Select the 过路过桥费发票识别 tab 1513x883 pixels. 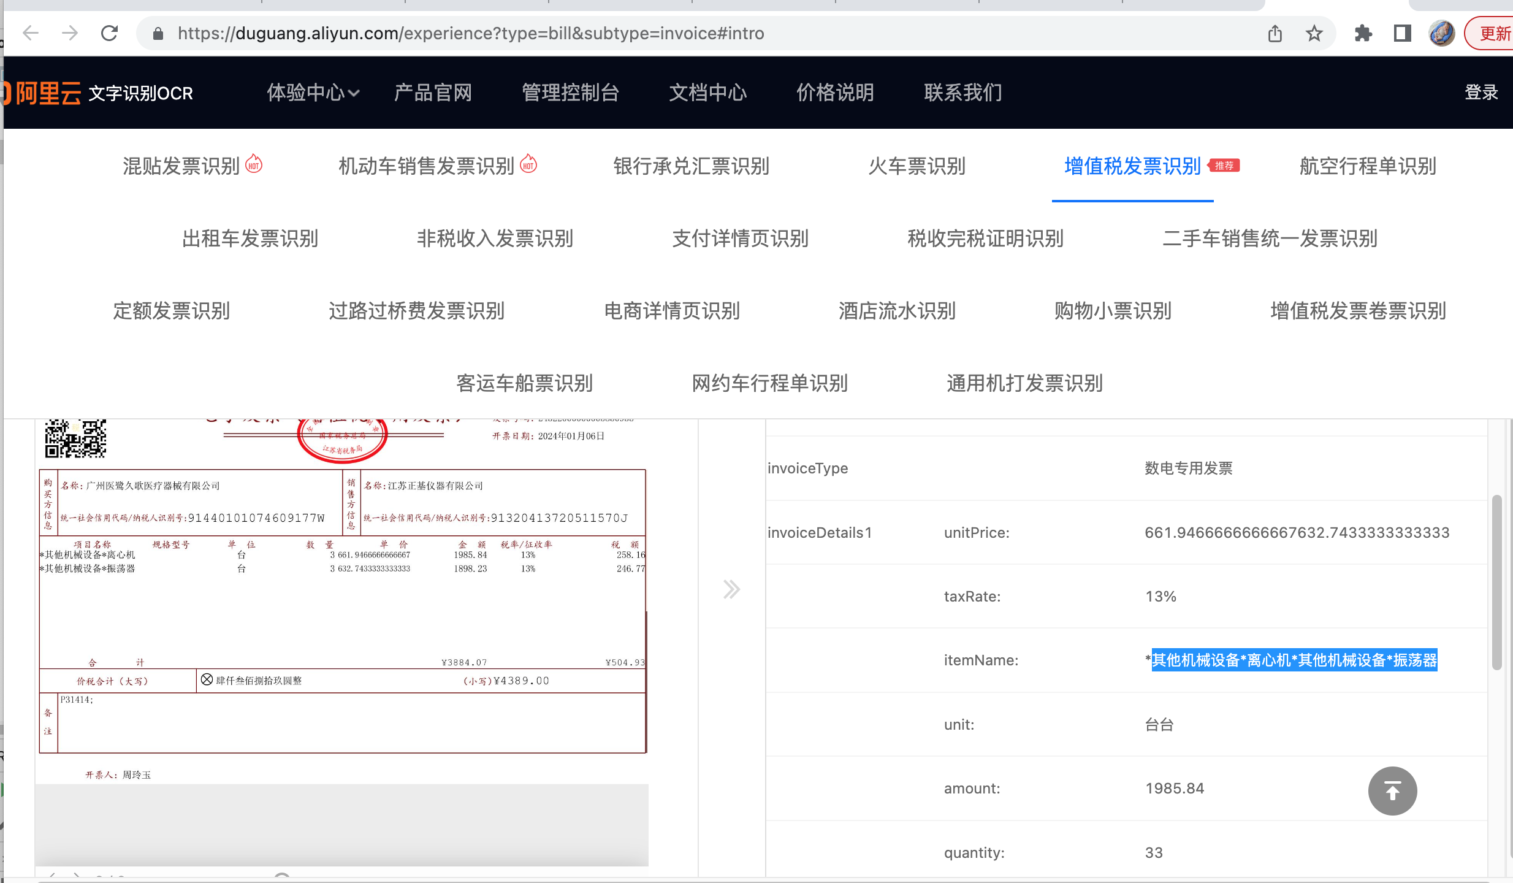417,311
